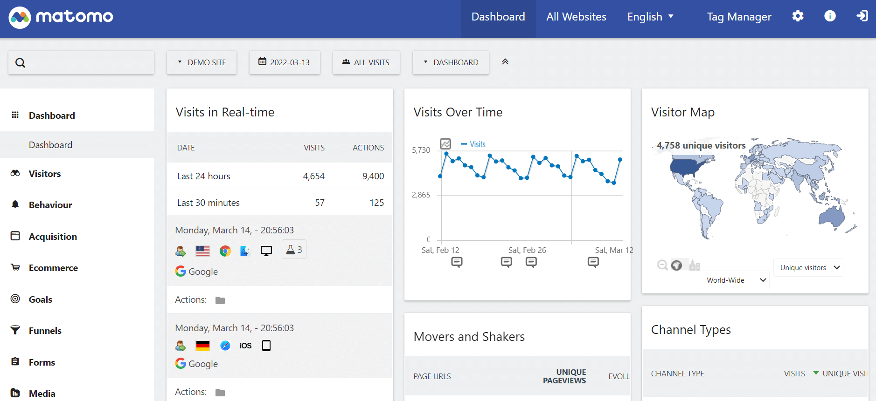Screen dimensions: 876x401
Task: Click the sign-in arrow icon
Action: click(x=862, y=16)
